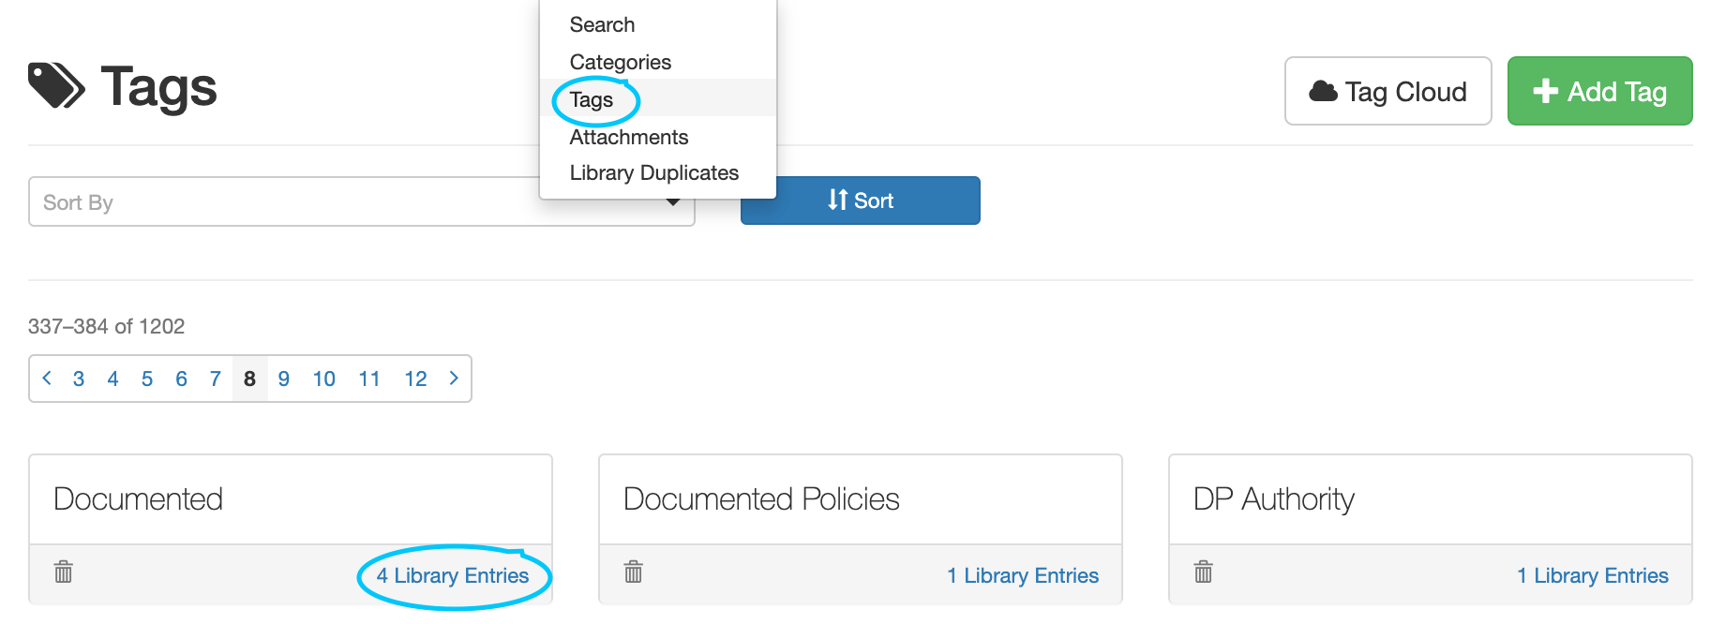
Task: Click the Add Tag button
Action: coord(1599,91)
